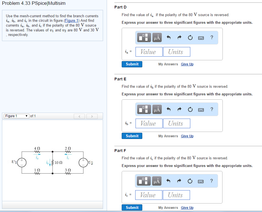Select the μÅ units icon in Part D
This screenshot has width=262, height=212.
(157, 37)
